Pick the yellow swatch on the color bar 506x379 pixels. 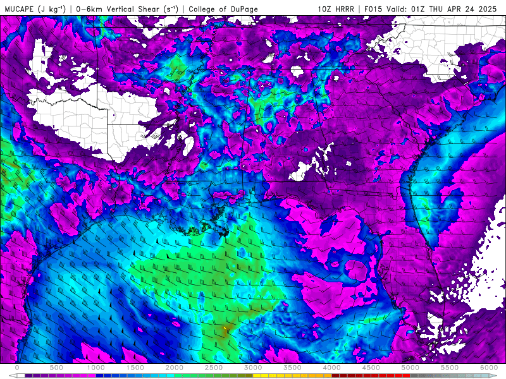pyautogui.click(x=257, y=376)
